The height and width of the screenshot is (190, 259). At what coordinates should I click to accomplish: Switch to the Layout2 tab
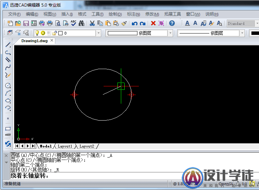tap(87, 146)
